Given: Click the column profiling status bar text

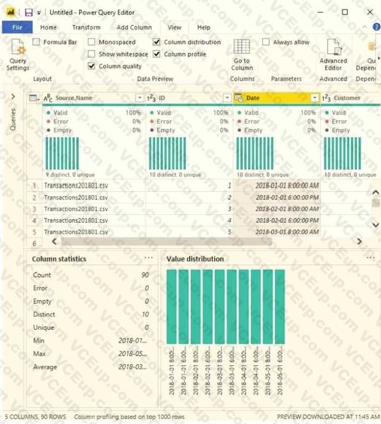Looking at the screenshot, I should point(129,417).
